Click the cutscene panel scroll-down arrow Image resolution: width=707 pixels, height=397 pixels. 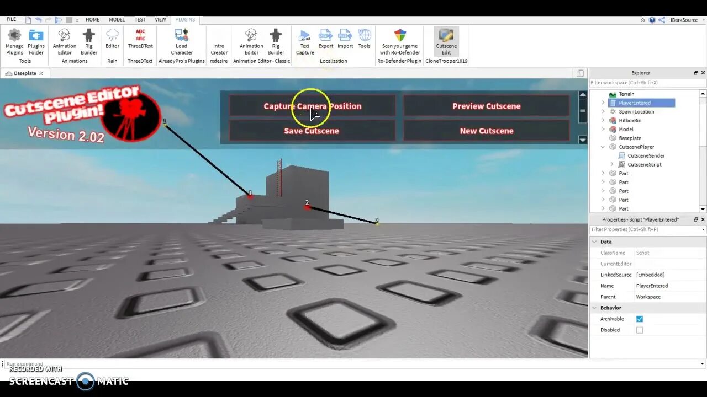583,140
